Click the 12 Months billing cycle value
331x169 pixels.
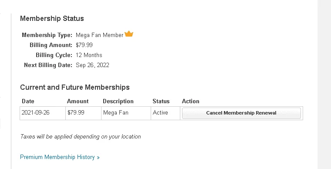[89, 55]
